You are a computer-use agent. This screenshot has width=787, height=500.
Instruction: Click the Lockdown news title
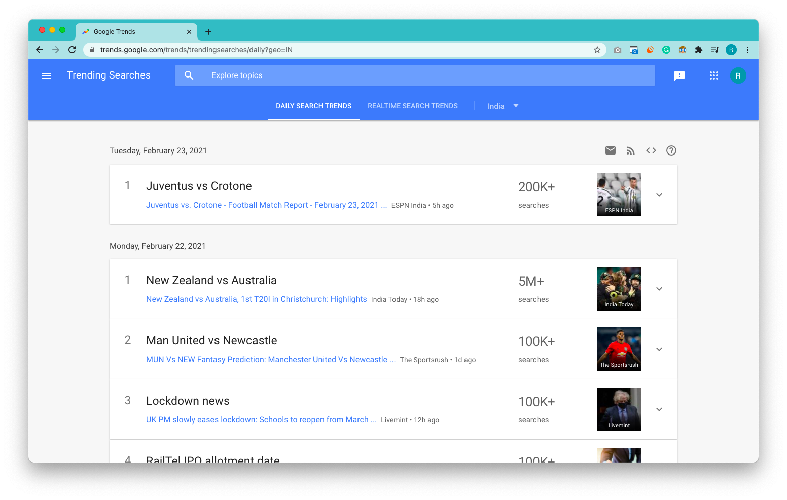(x=188, y=401)
